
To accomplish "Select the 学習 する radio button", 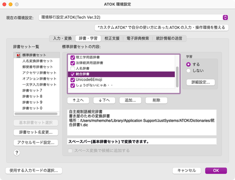I will pos(188,65).
